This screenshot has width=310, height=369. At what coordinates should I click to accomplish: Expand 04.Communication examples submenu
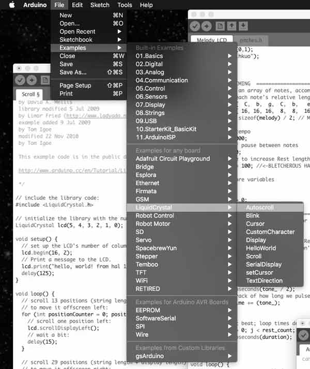[182, 80]
